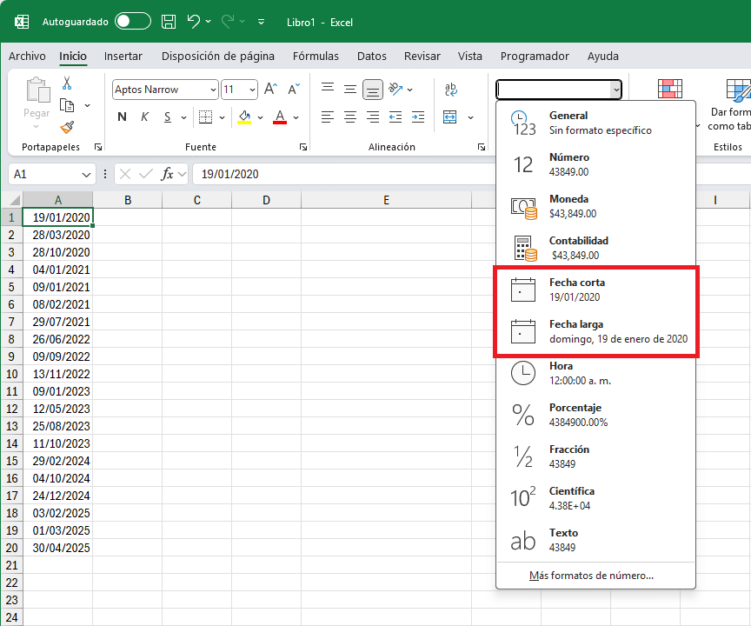Click the Name Box showing A1
This screenshot has height=626, width=751.
[52, 175]
